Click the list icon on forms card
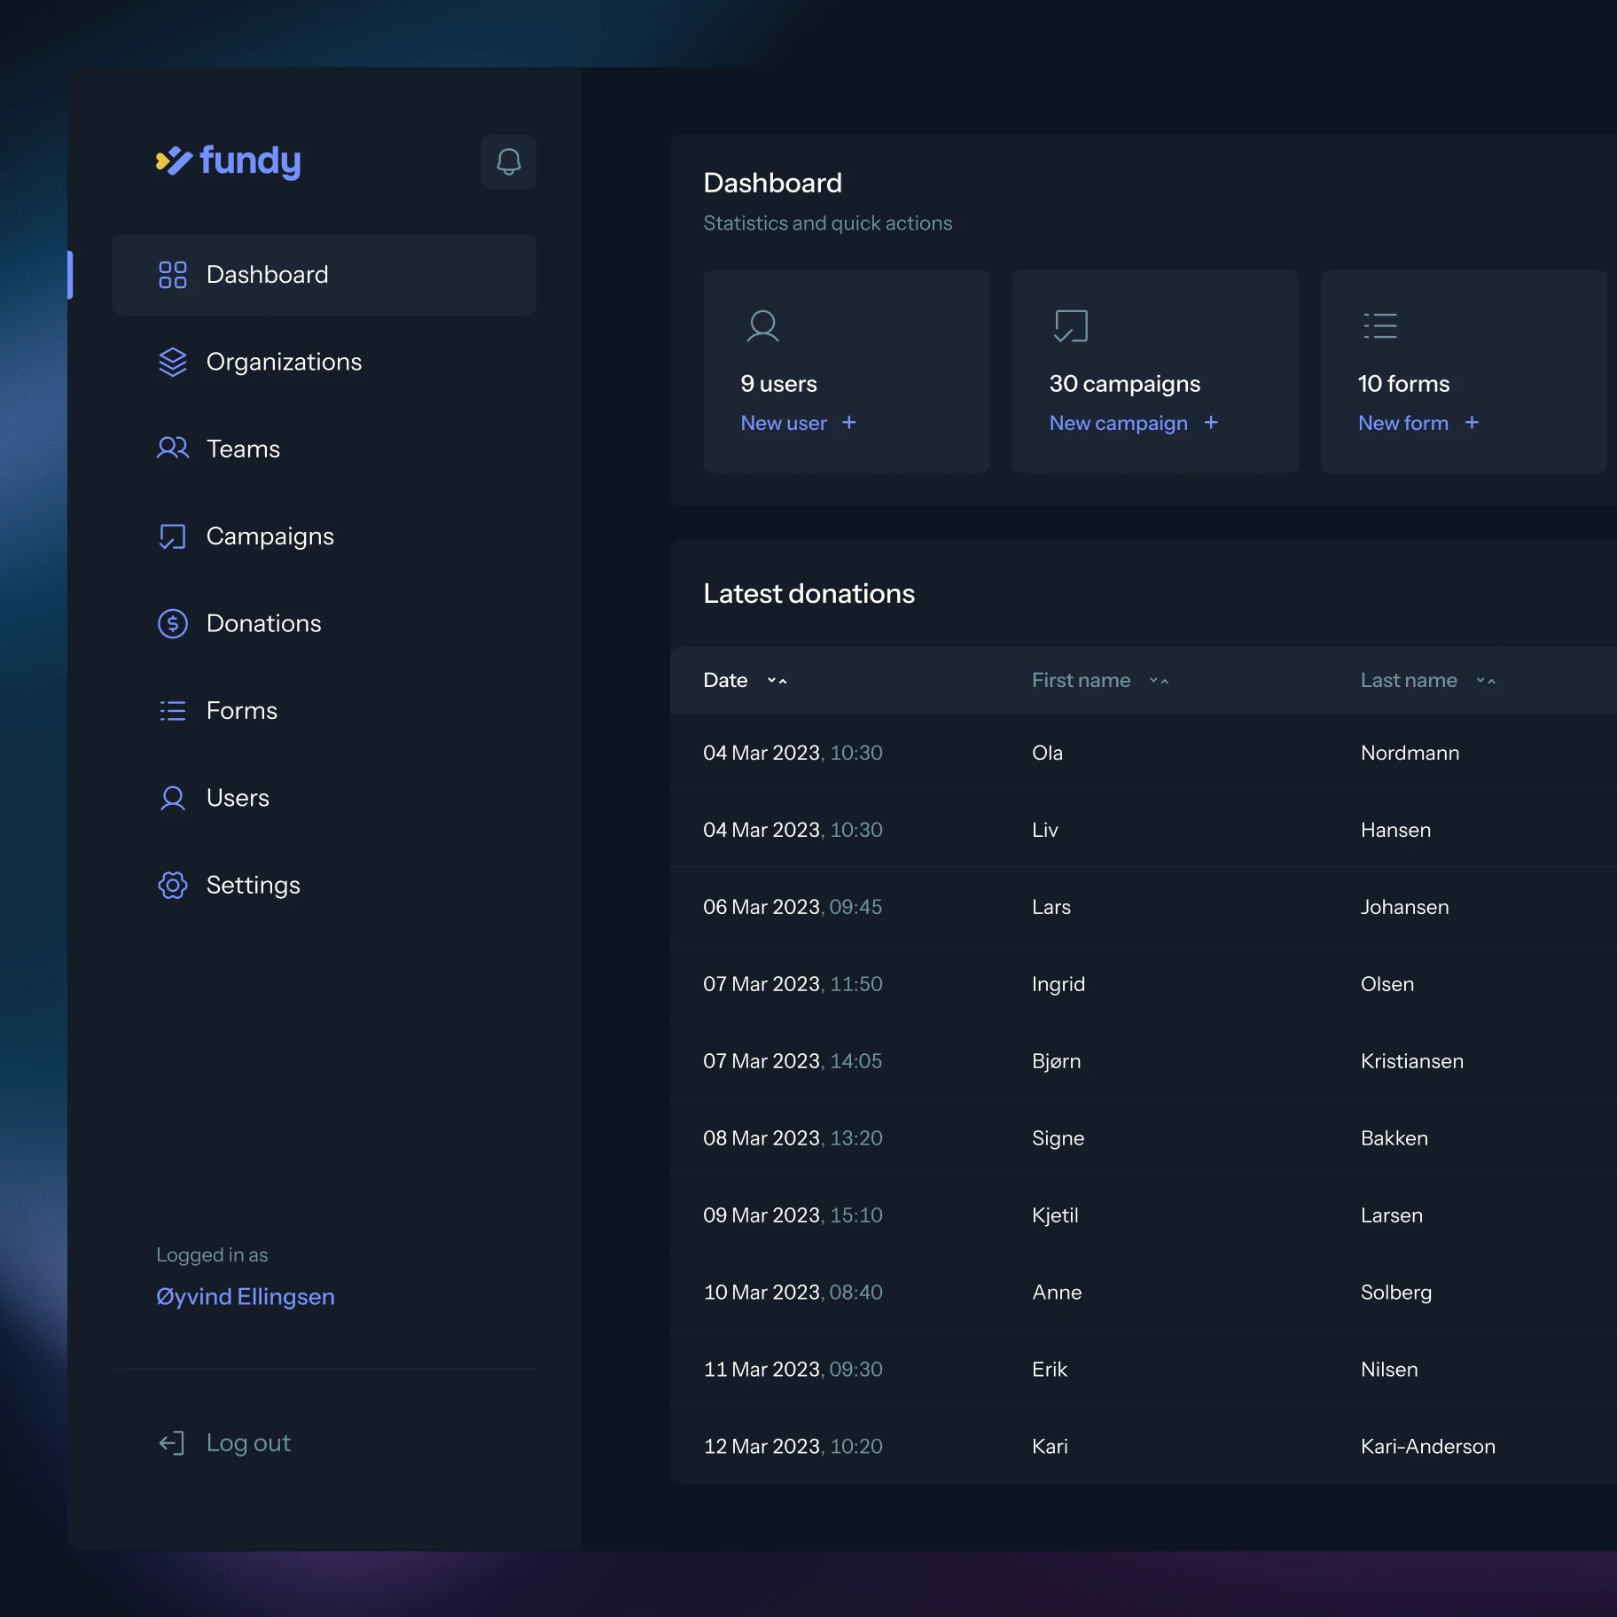Viewport: 1617px width, 1617px height. tap(1380, 325)
